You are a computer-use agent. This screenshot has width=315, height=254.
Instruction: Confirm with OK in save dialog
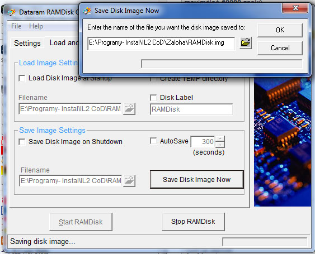280,30
